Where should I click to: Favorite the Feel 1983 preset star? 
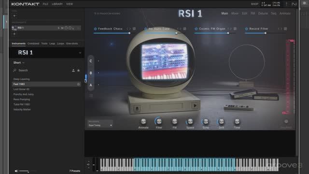[x=78, y=84]
